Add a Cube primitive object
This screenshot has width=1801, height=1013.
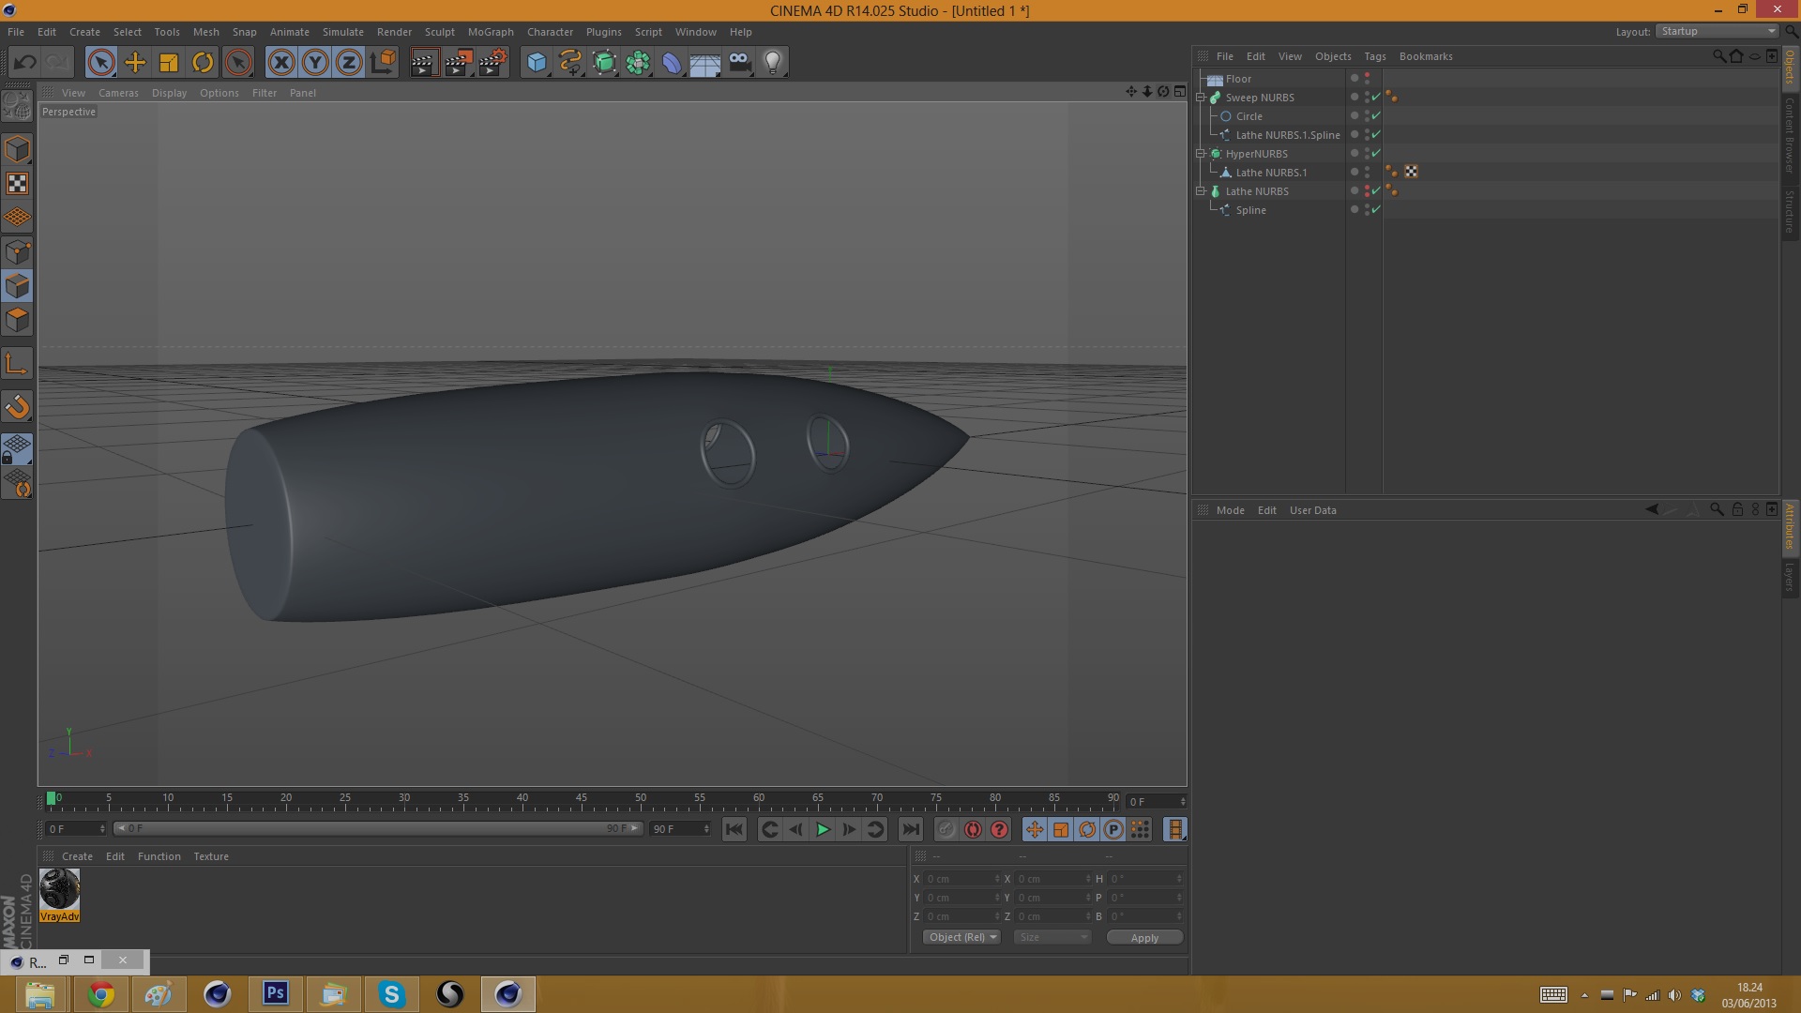pos(537,63)
